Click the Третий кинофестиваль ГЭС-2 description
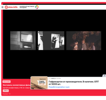106x100 pixels. (17, 88)
